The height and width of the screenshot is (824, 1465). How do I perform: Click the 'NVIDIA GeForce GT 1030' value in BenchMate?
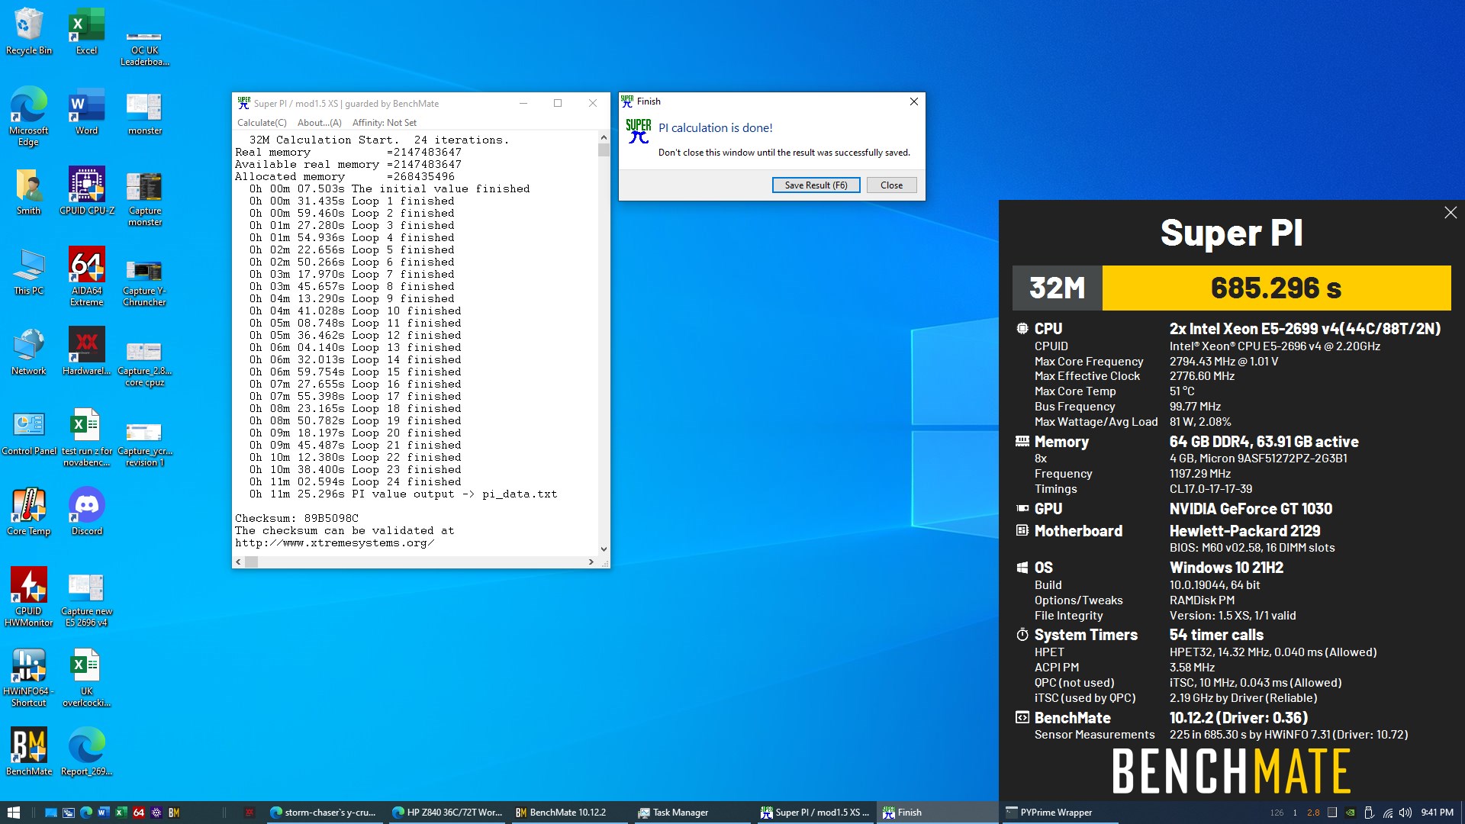1251,509
